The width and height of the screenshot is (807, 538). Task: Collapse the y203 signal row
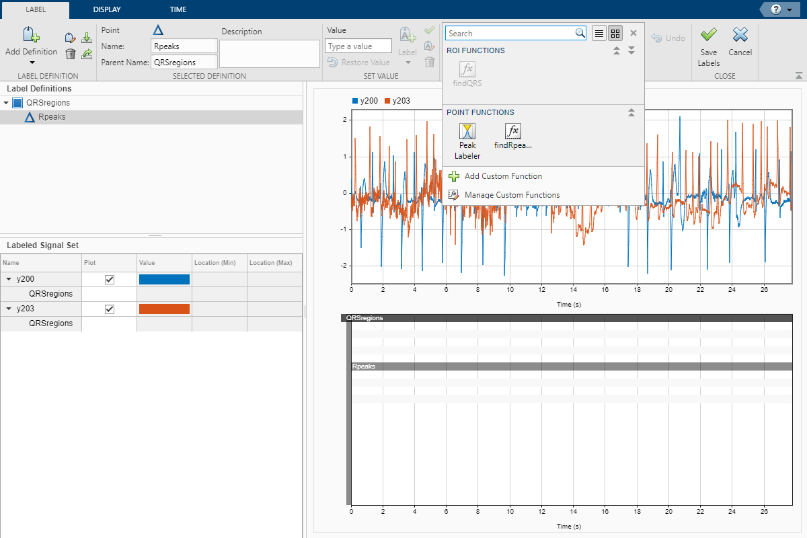click(x=9, y=309)
